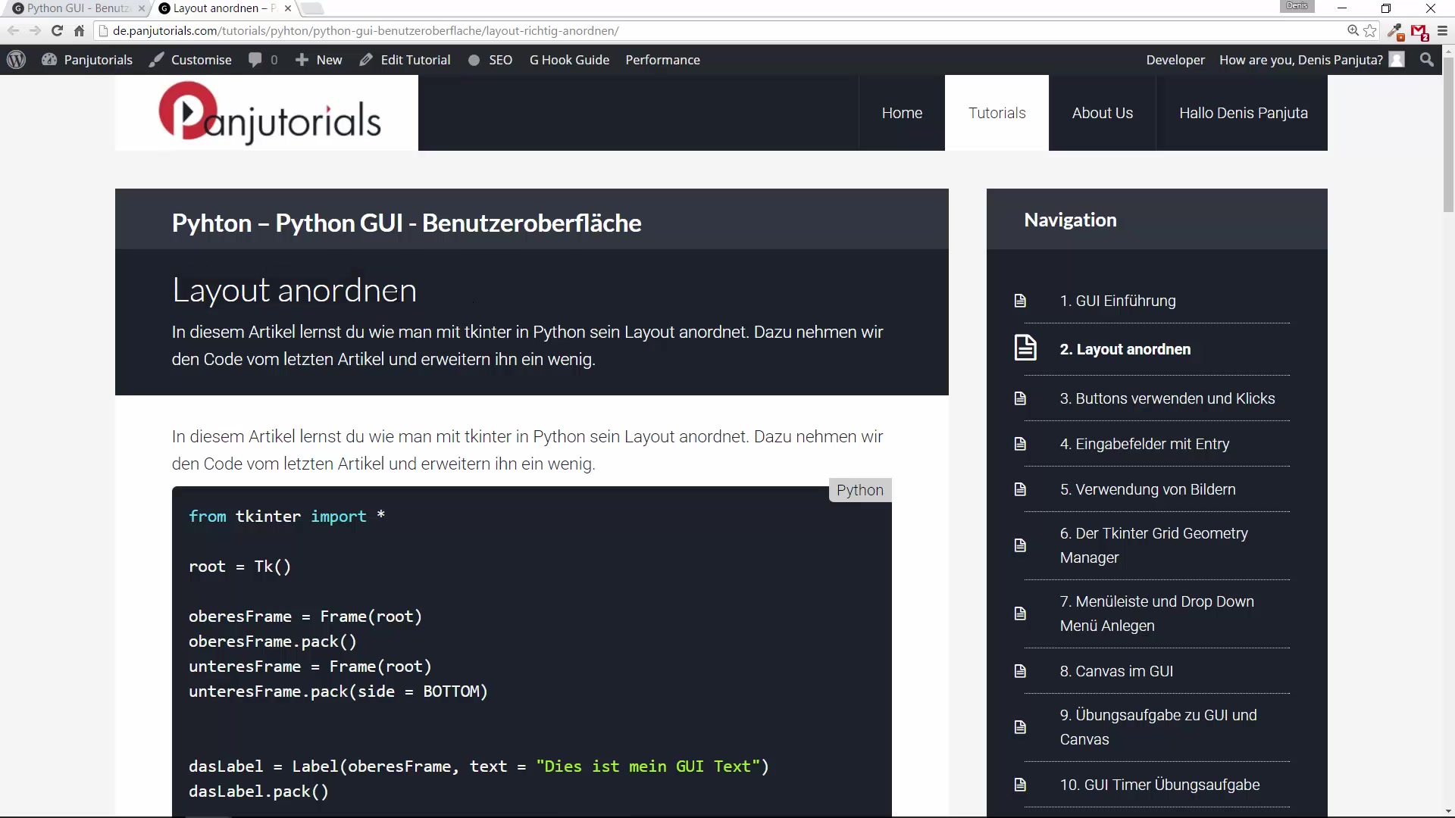Image resolution: width=1455 pixels, height=818 pixels.
Task: Reload the page with the browser refresh icon
Action: pyautogui.click(x=57, y=31)
